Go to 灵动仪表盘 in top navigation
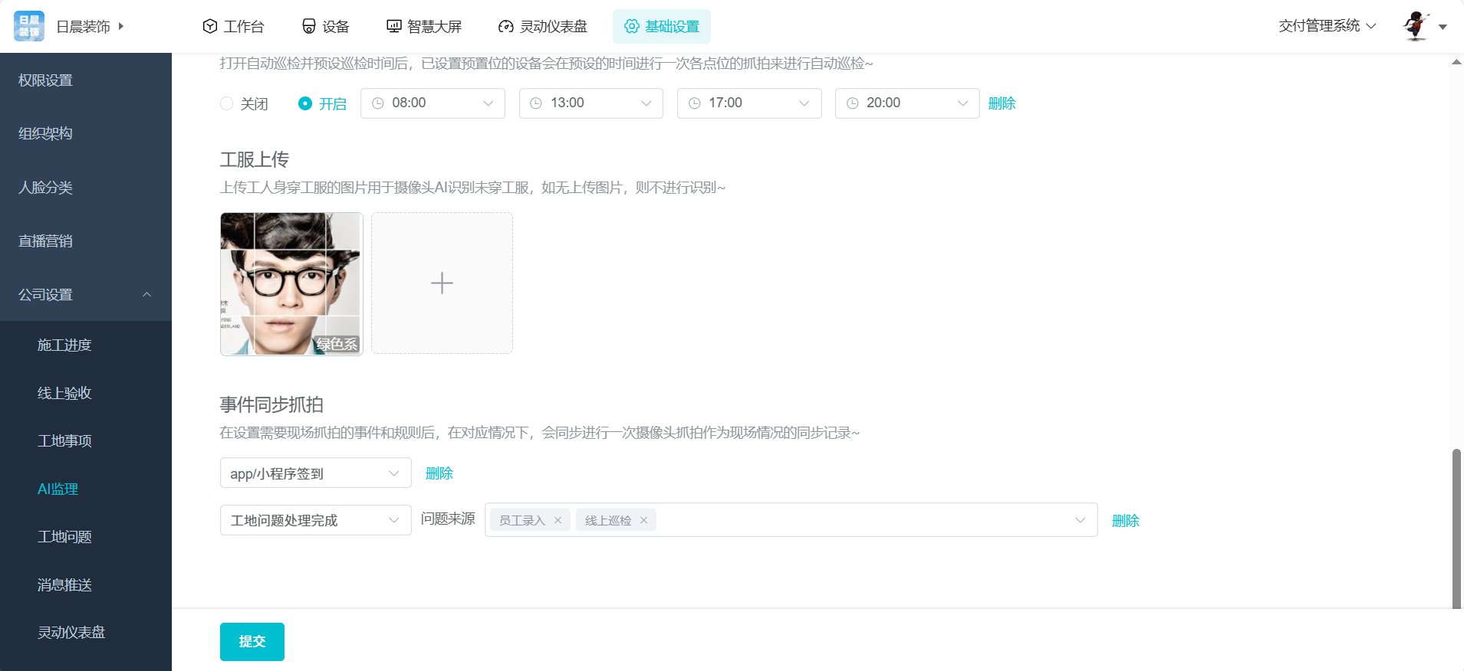 pos(543,27)
